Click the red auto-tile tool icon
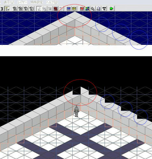Screen dimensions: 152x159 pos(55,9)
